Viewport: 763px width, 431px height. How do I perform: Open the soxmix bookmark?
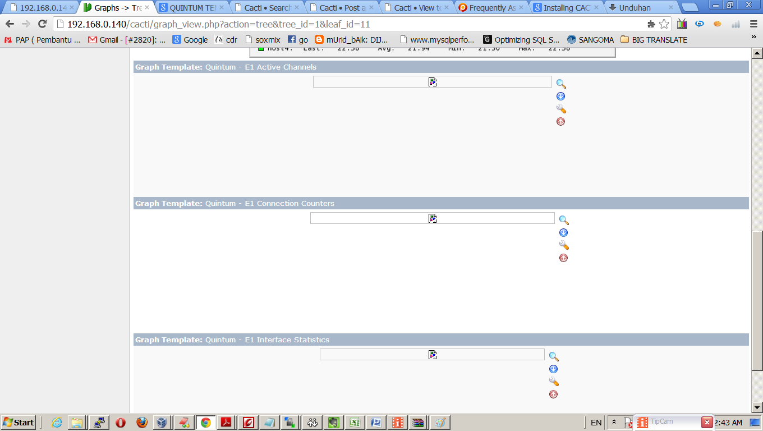[x=263, y=40]
